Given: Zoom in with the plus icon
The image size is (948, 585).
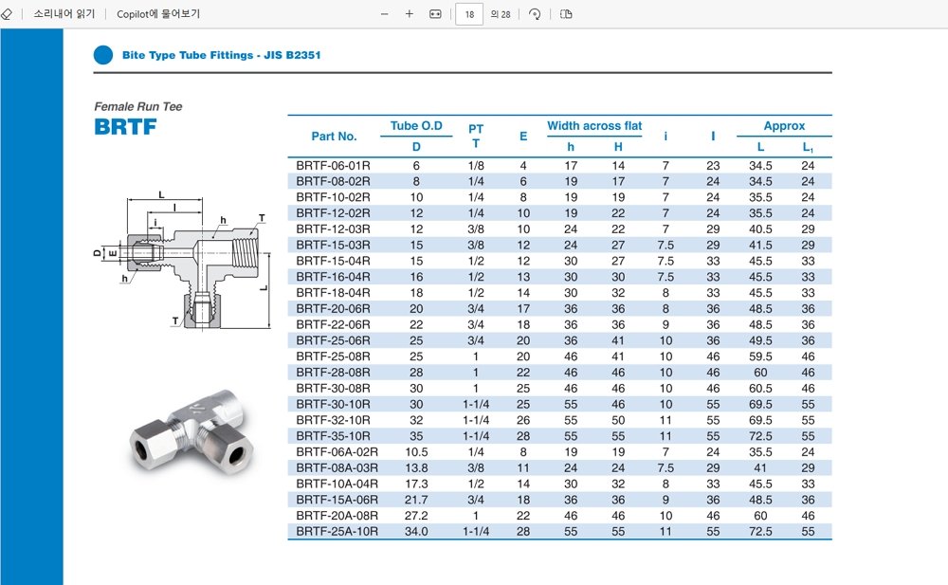Looking at the screenshot, I should click(x=410, y=14).
